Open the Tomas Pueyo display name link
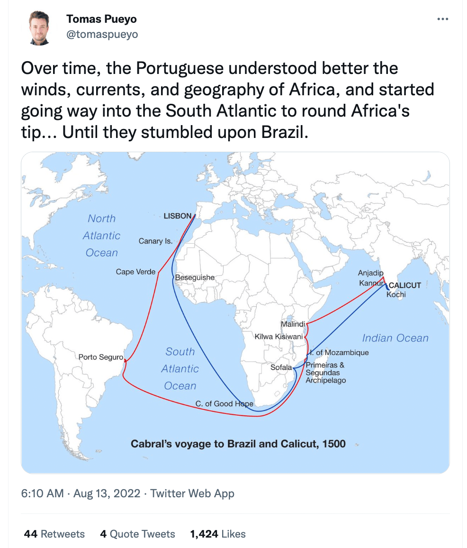 (x=101, y=19)
